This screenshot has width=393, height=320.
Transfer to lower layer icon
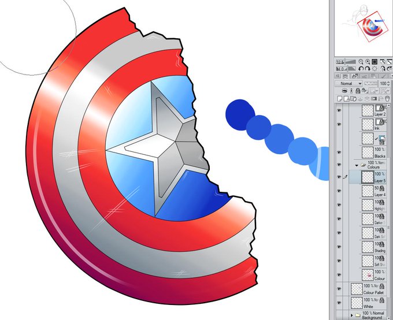[360, 98]
